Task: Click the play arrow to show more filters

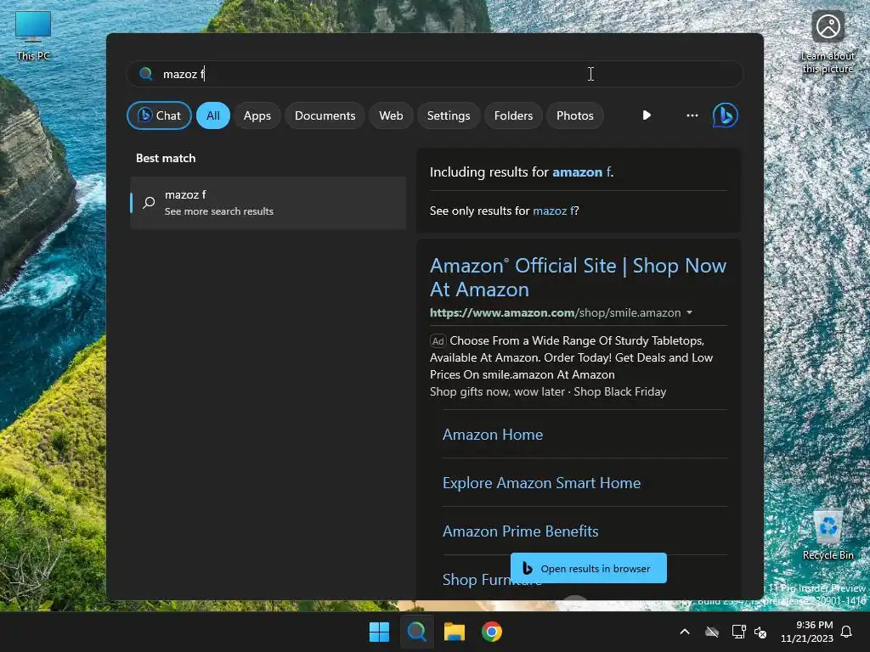Action: coord(647,115)
